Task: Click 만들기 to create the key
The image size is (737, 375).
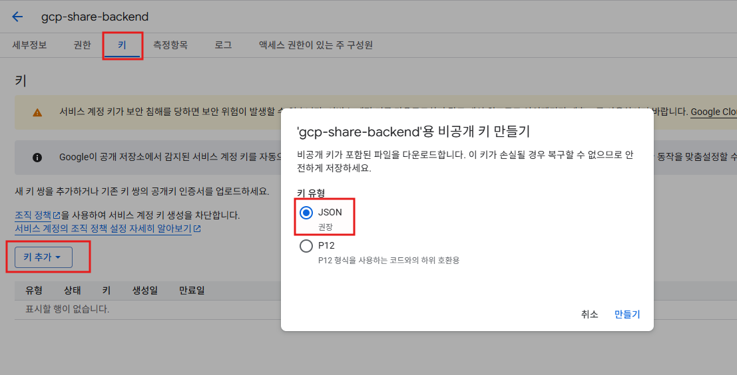Action: click(627, 314)
